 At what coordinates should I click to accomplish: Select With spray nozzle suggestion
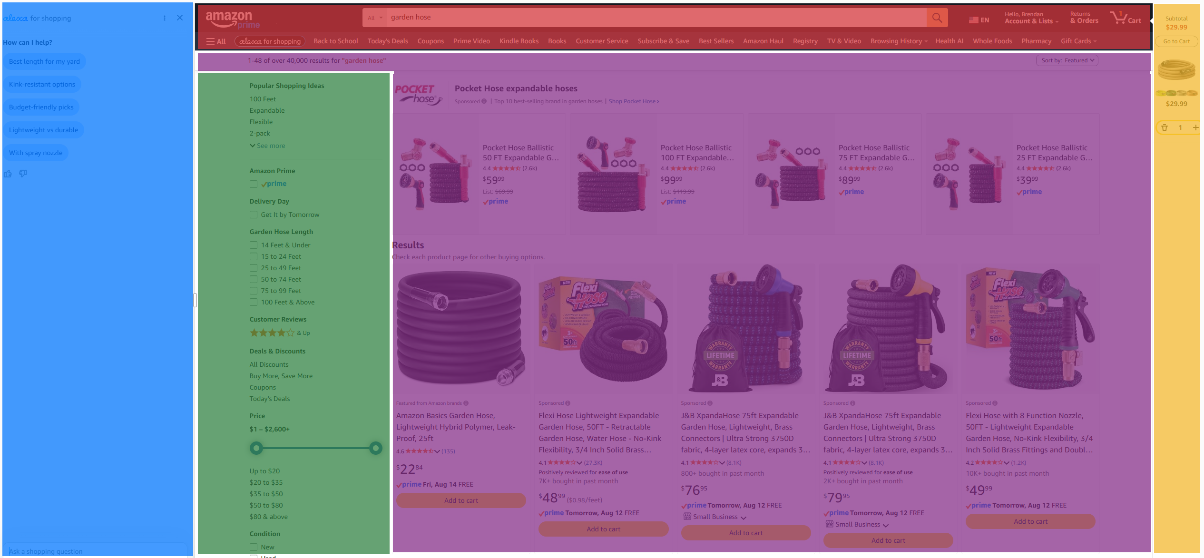pyautogui.click(x=36, y=153)
